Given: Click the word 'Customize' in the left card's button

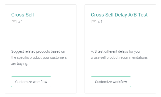Looking at the screenshot, I should 23,82.
